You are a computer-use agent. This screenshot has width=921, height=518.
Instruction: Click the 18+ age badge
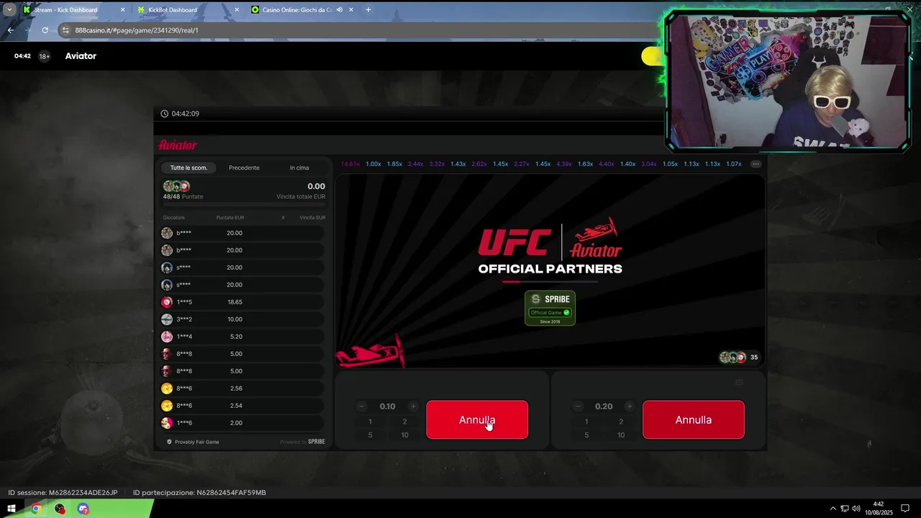(x=44, y=56)
